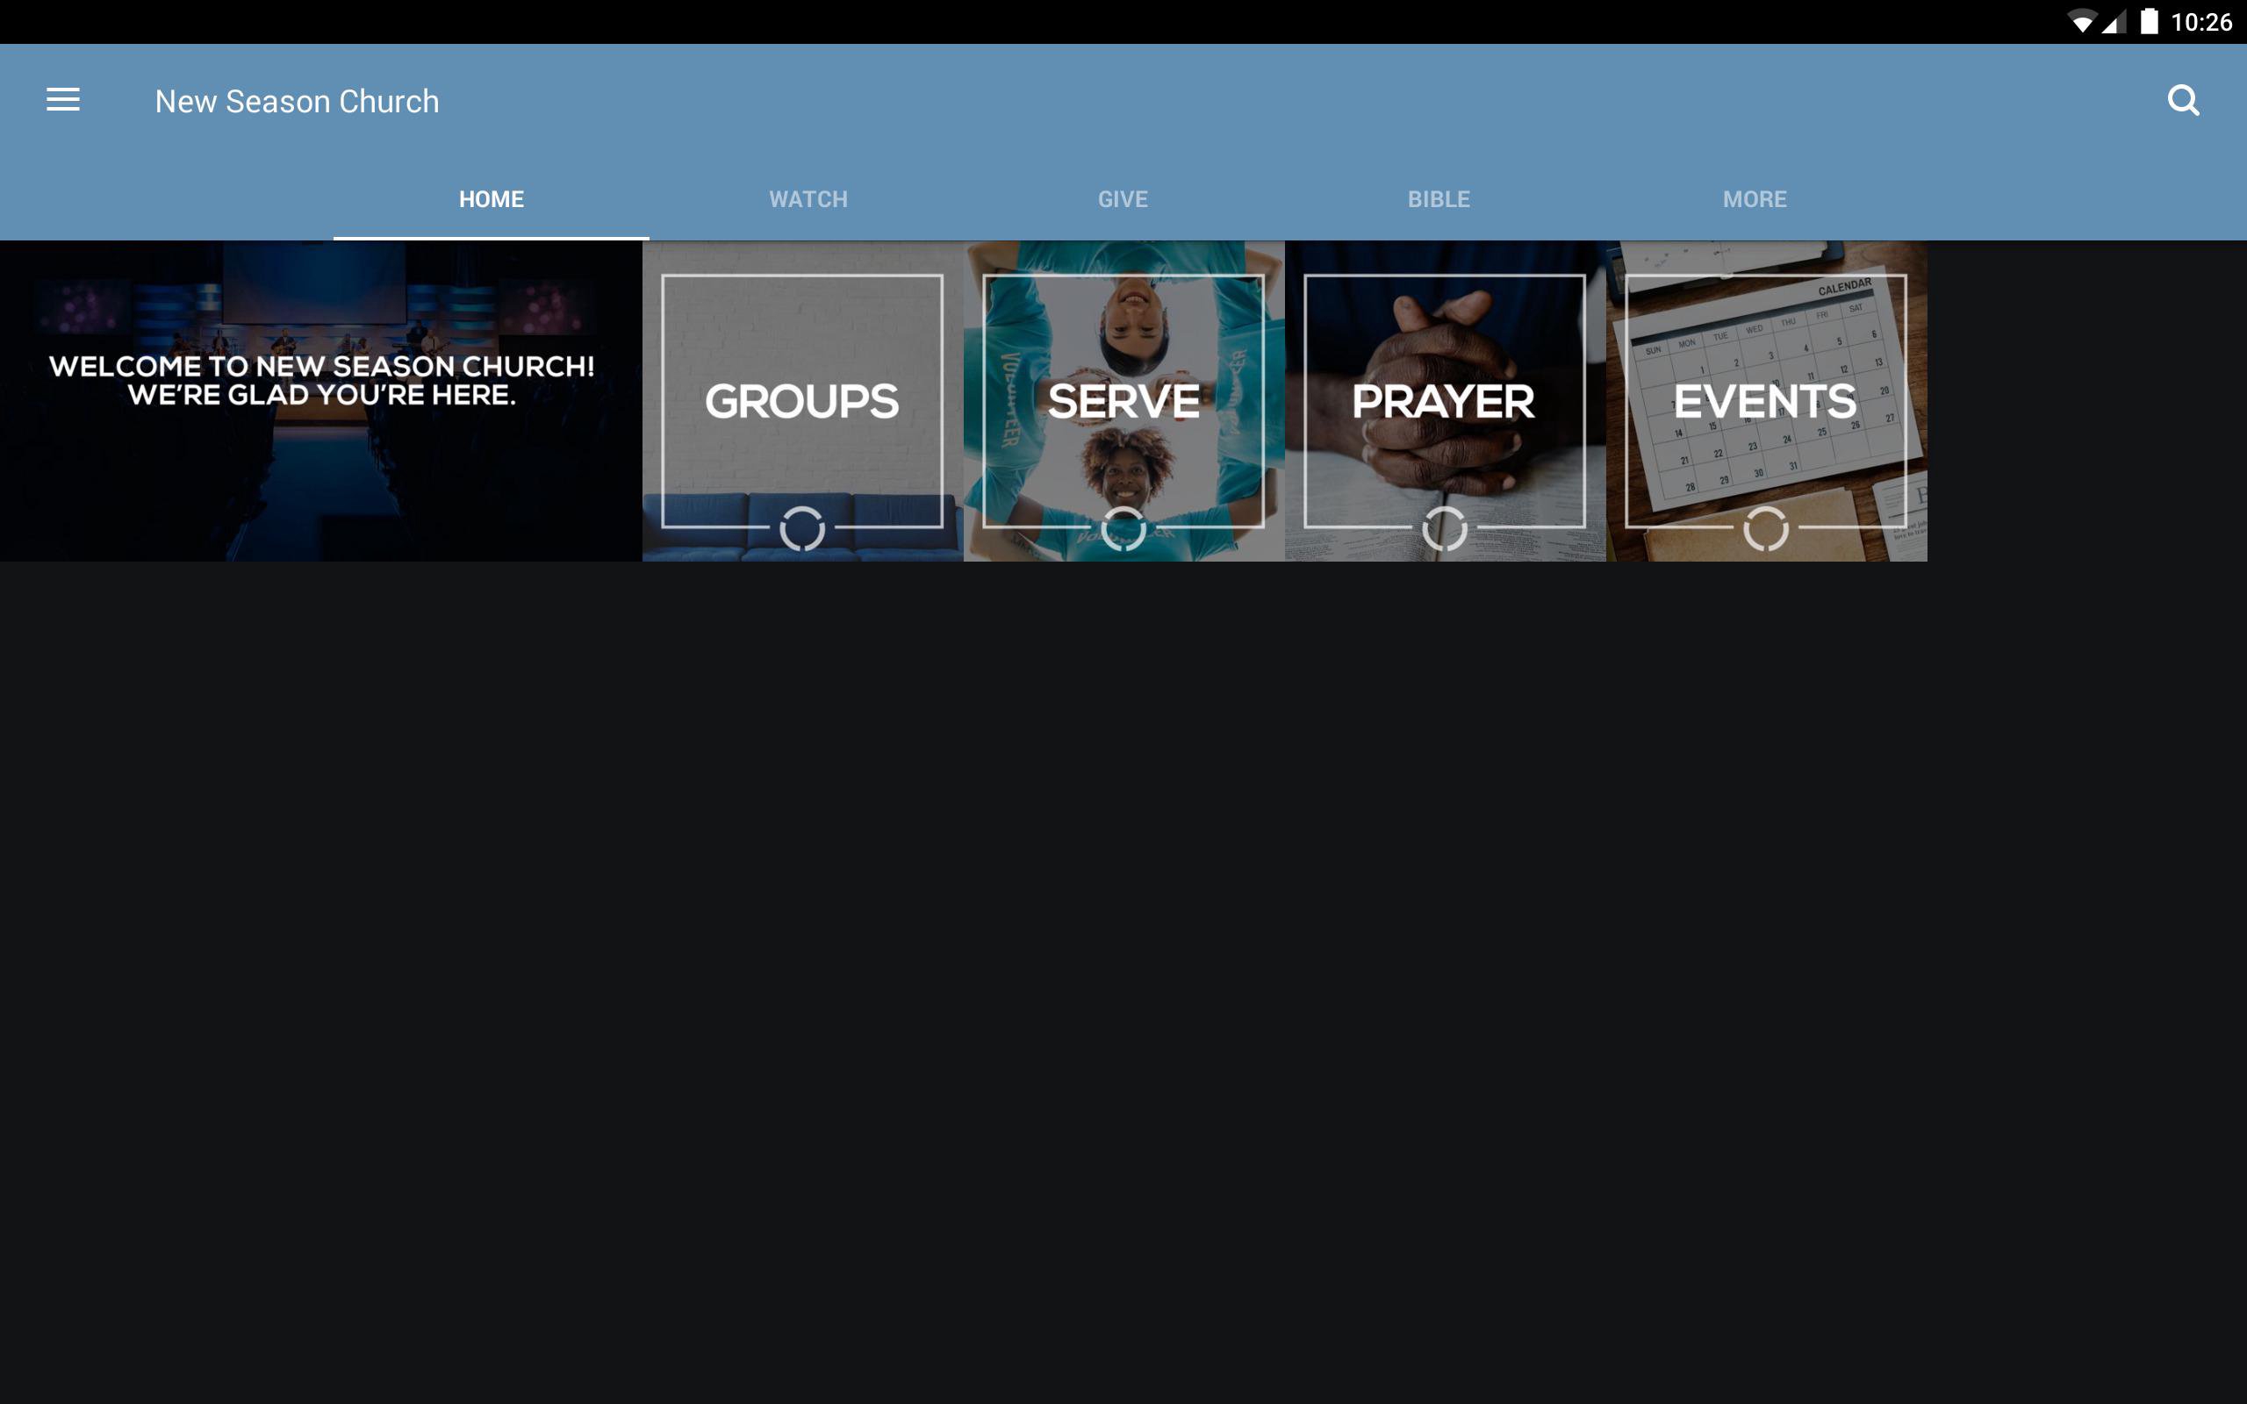Open the GIVE tab
Image resolution: width=2247 pixels, height=1404 pixels.
tap(1123, 200)
